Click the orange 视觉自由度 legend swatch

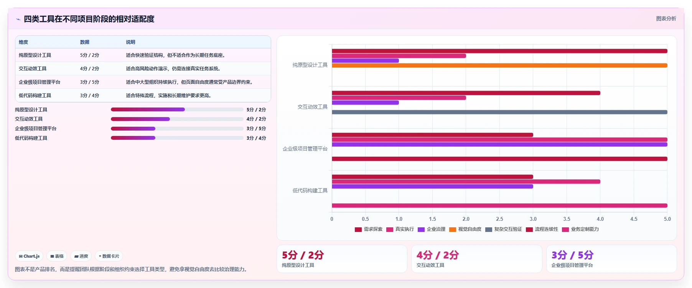click(x=453, y=230)
